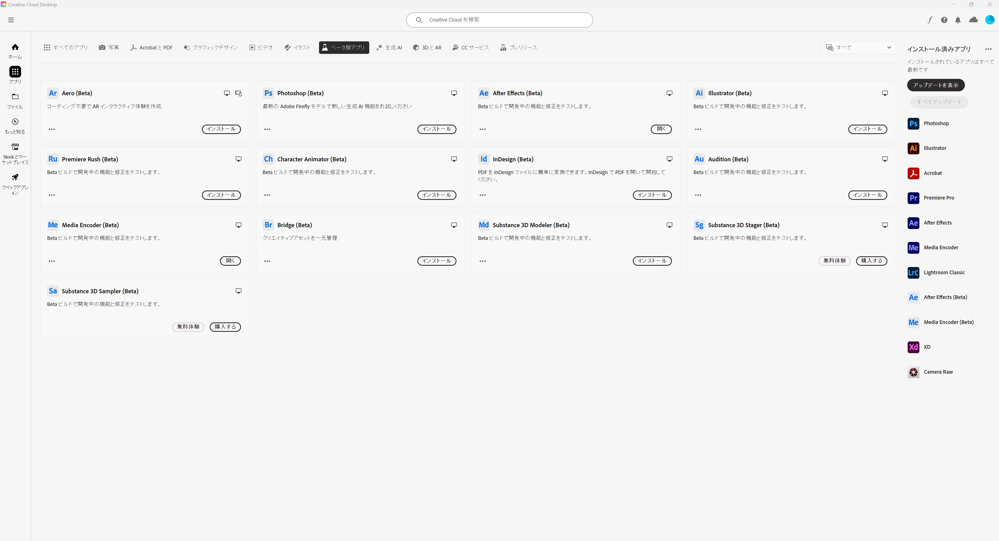Open more options on Bridge (Beta) card
The image size is (999, 541).
[267, 261]
